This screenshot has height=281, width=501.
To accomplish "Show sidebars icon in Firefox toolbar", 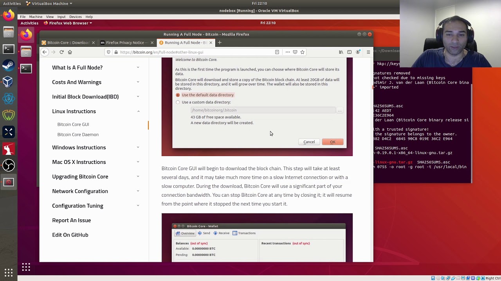I will tap(349, 52).
